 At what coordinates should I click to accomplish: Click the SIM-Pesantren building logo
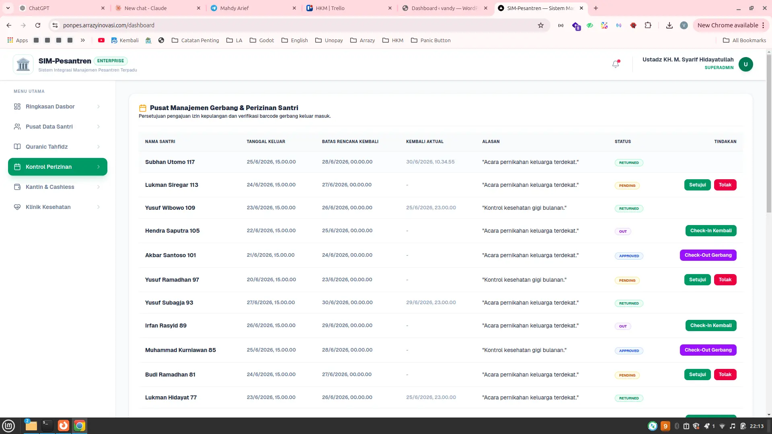[x=23, y=64]
